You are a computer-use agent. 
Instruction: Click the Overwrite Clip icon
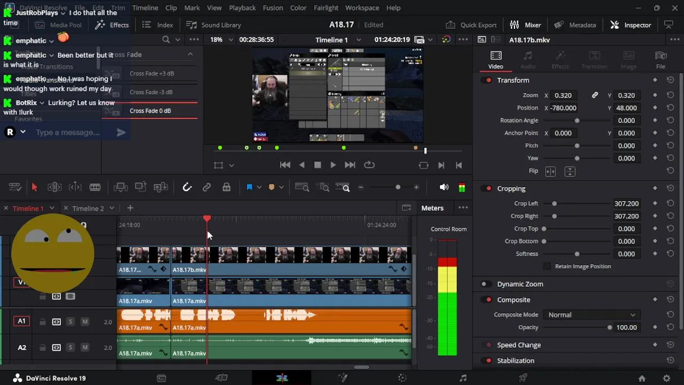141,187
